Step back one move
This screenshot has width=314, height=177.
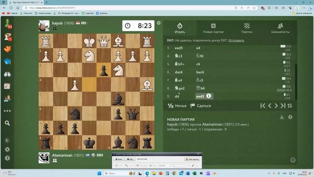pyautogui.click(x=269, y=106)
